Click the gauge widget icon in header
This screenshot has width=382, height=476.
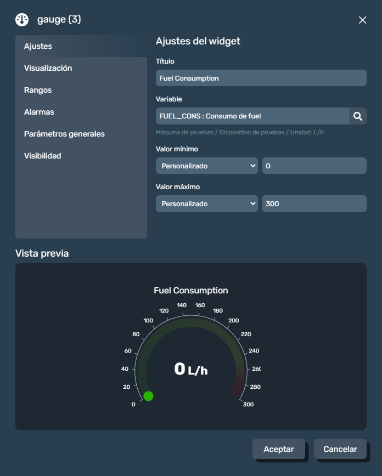pyautogui.click(x=22, y=20)
